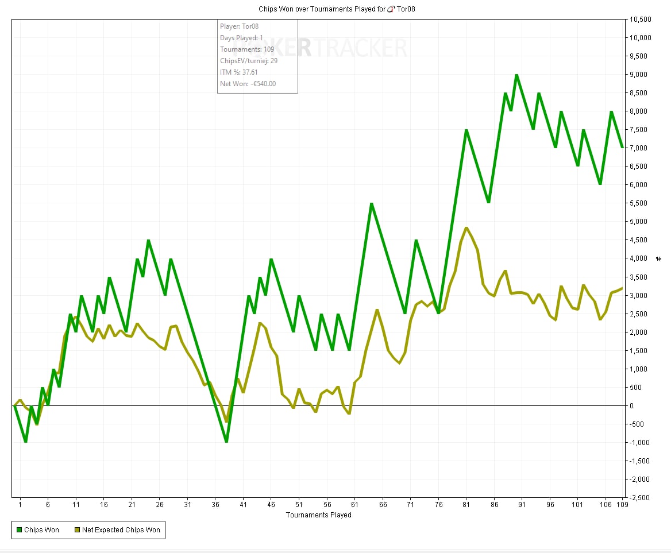Click "ChipsEV/turniej: 29" in the info box
671x553 pixels.
[249, 61]
